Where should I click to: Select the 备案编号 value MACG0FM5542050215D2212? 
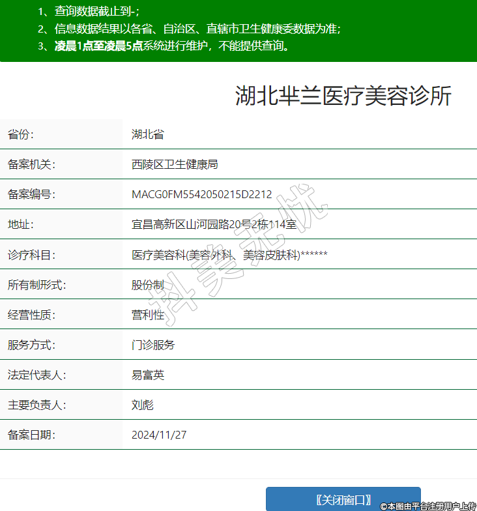click(x=201, y=195)
